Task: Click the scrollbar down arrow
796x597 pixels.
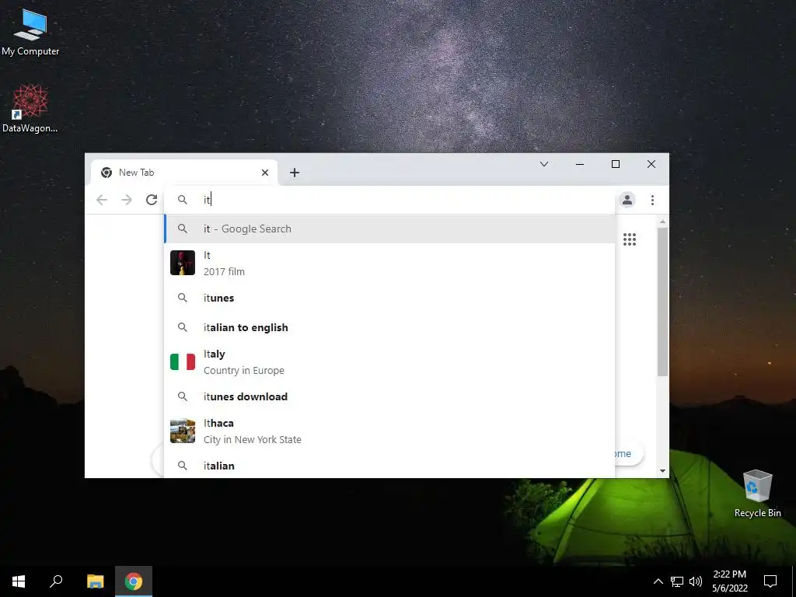Action: click(662, 471)
